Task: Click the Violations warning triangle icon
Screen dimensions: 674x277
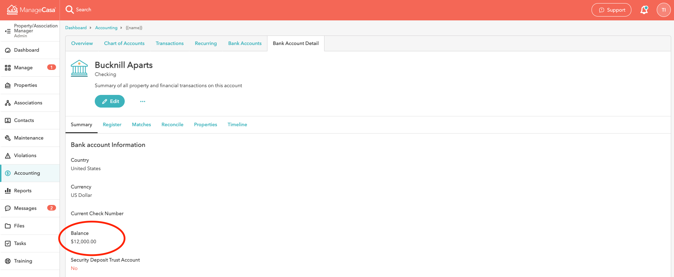Action: (x=8, y=156)
